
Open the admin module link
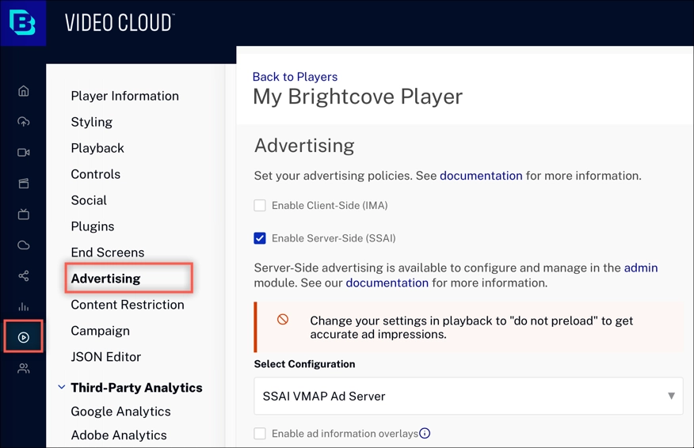[641, 268]
